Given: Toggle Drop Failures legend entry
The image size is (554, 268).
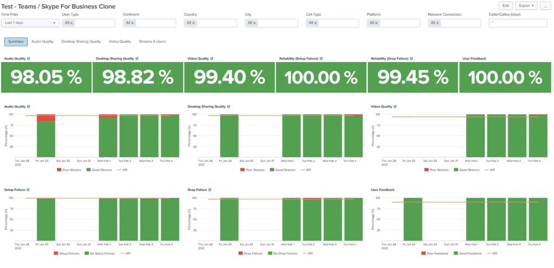Looking at the screenshot, I should [x=250, y=253].
